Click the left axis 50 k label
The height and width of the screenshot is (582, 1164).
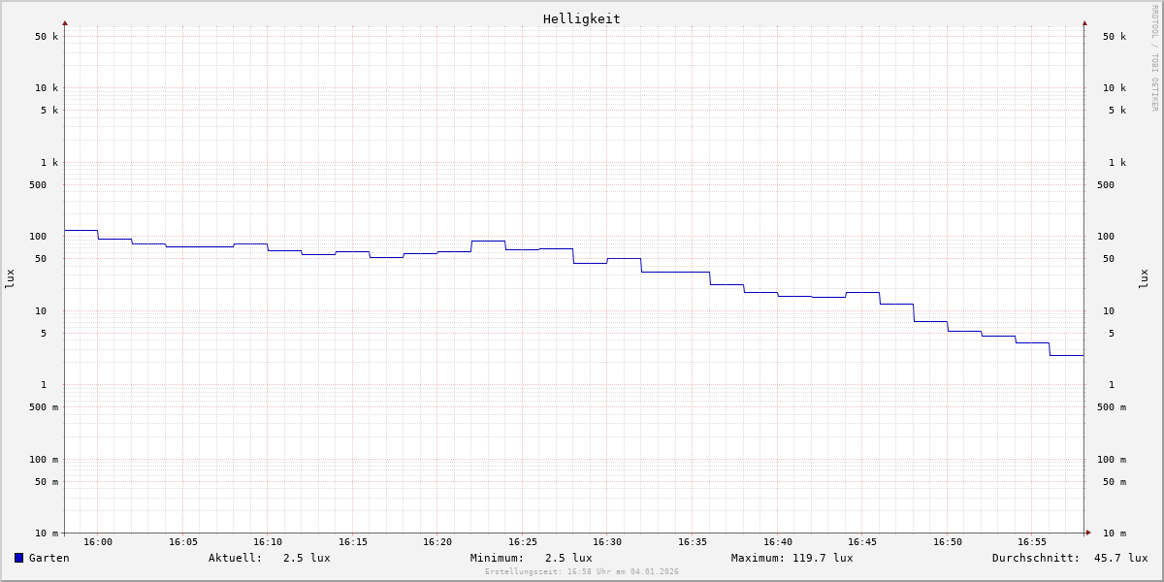47,37
